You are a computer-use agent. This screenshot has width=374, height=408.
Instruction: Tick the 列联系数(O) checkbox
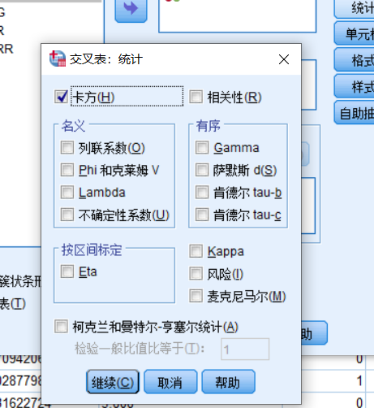click(67, 148)
